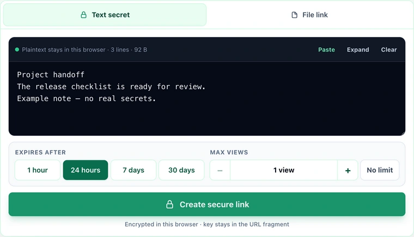Viewport: 414px width, 237px height.
Task: Pick the 30 days expiry
Action: pyautogui.click(x=181, y=170)
